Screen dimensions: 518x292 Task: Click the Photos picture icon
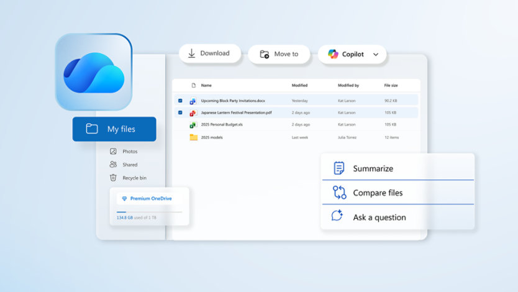pos(113,152)
